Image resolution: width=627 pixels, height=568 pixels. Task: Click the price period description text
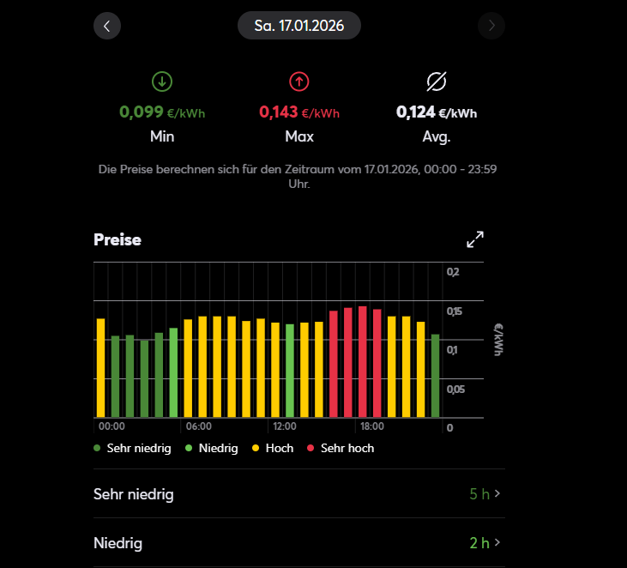pyautogui.click(x=298, y=177)
